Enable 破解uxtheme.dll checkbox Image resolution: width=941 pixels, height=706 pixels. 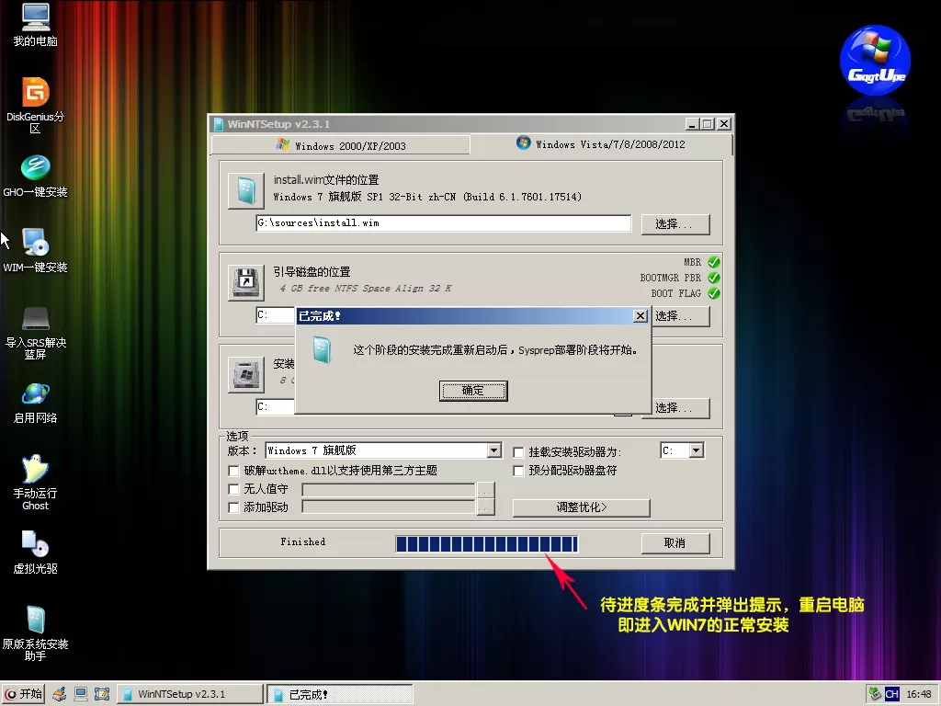(233, 471)
